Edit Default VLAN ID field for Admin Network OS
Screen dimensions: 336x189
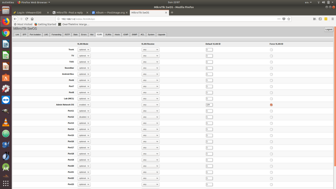[209, 105]
